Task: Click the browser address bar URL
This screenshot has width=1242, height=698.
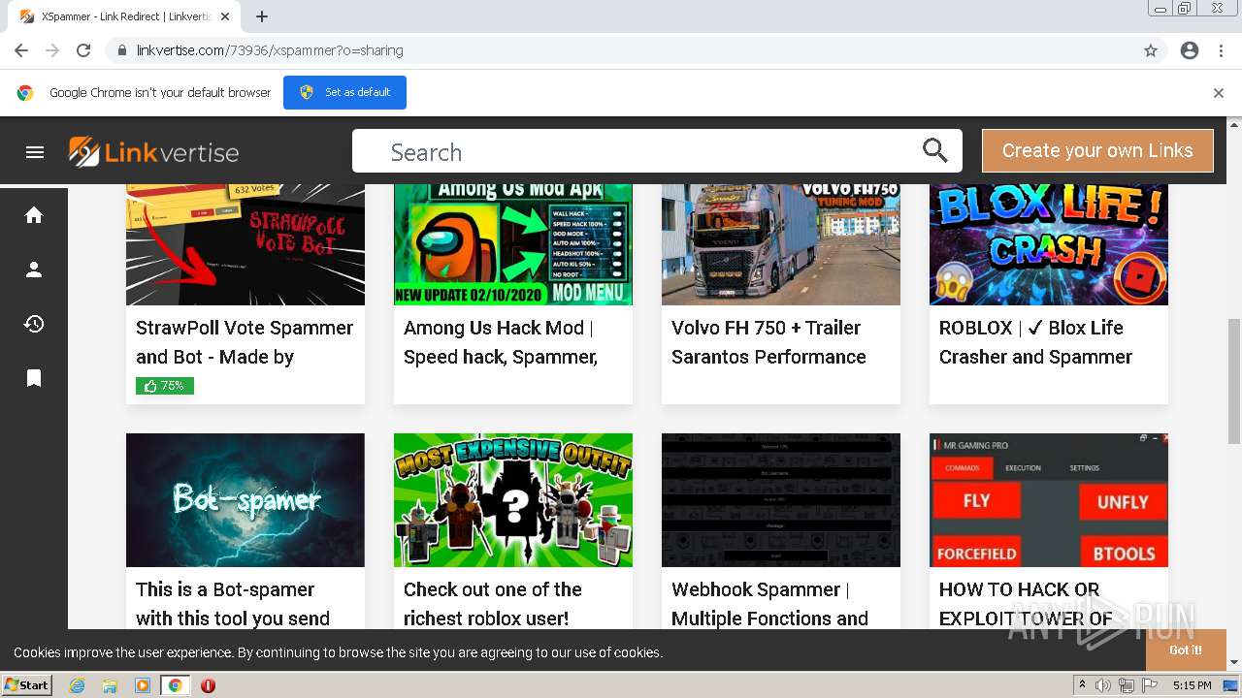Action: pos(270,50)
